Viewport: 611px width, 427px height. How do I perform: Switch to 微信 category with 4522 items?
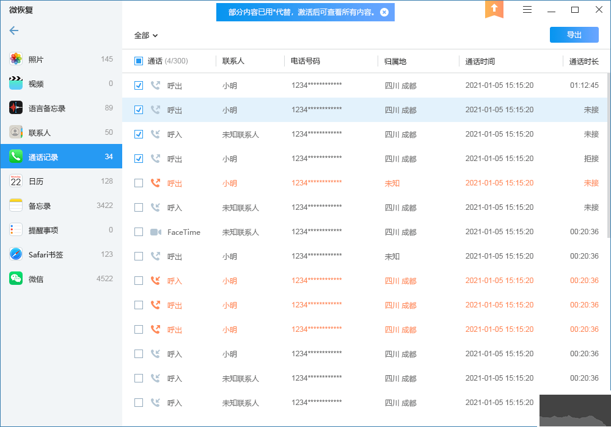point(61,278)
